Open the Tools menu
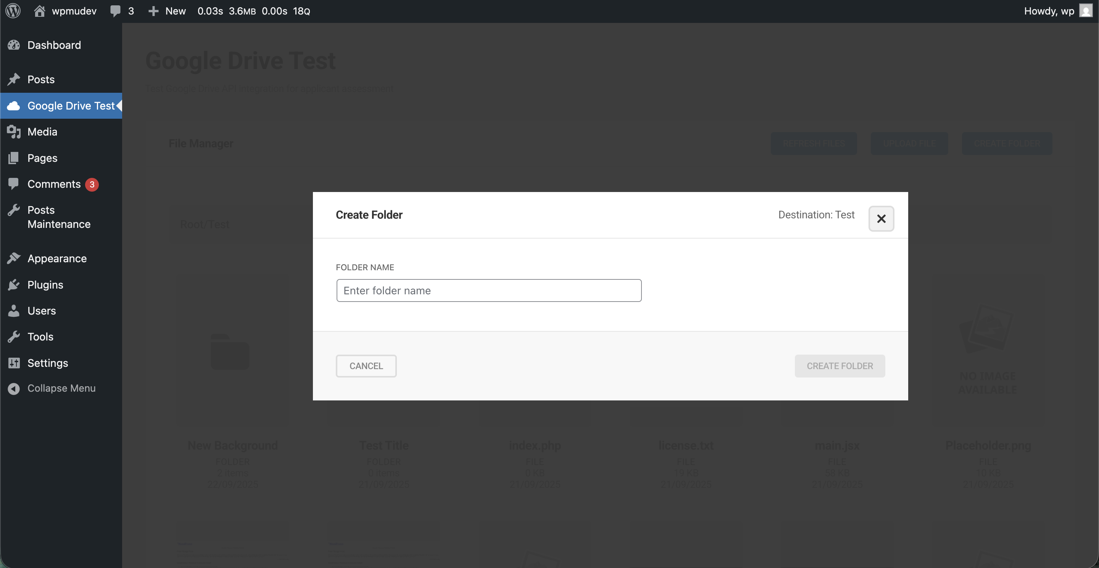Image resolution: width=1099 pixels, height=568 pixels. coord(61,337)
